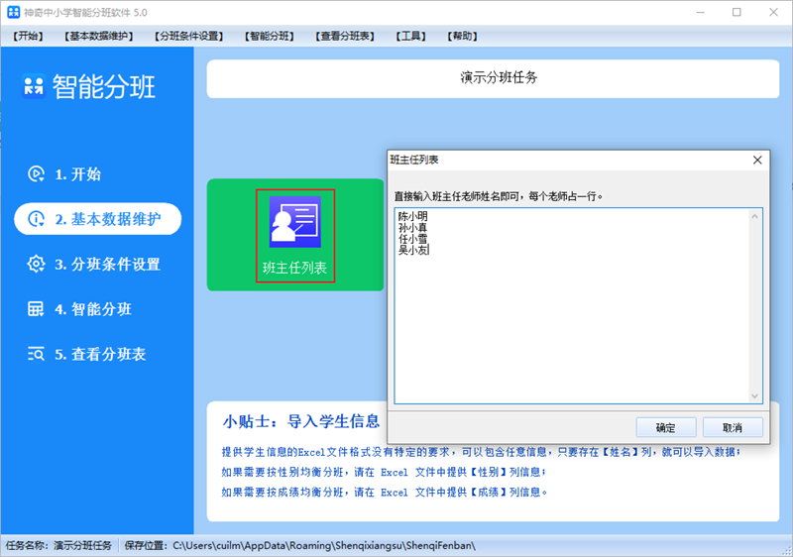Click the 智能分班 logo icon in sidebar
The height and width of the screenshot is (557, 793).
click(34, 86)
